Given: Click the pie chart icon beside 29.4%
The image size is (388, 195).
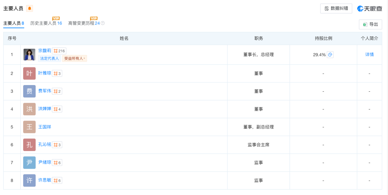Looking at the screenshot, I should tap(330, 55).
